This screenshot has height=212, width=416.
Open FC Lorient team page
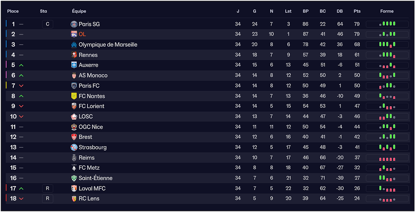point(91,106)
